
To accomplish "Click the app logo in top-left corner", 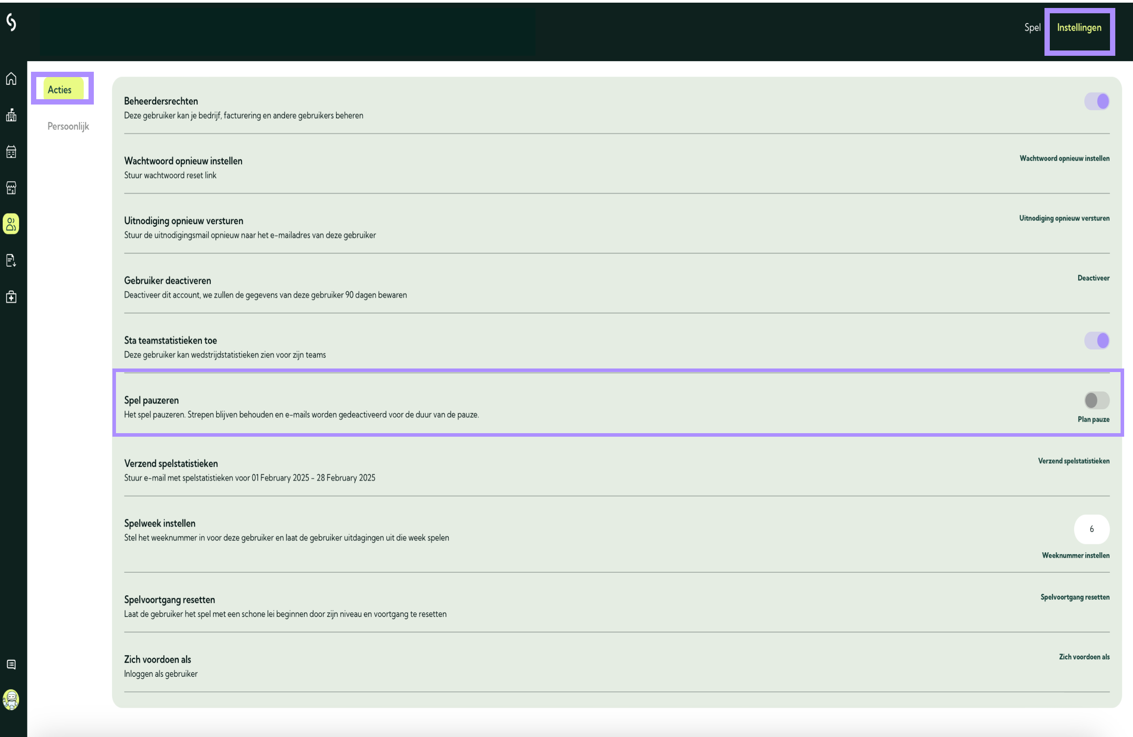I will pyautogui.click(x=12, y=22).
